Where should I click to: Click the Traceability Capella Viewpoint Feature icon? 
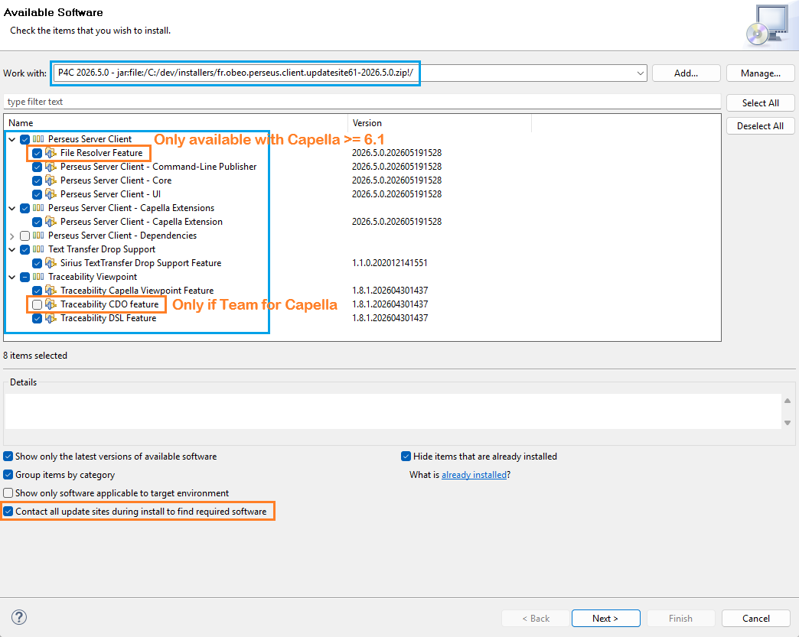tap(51, 291)
